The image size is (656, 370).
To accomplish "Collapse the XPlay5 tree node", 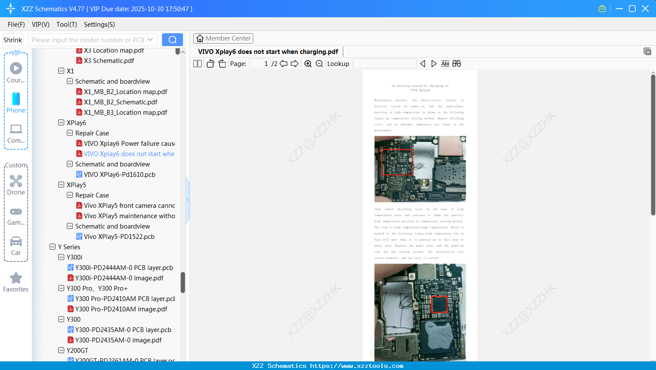I will (x=61, y=185).
